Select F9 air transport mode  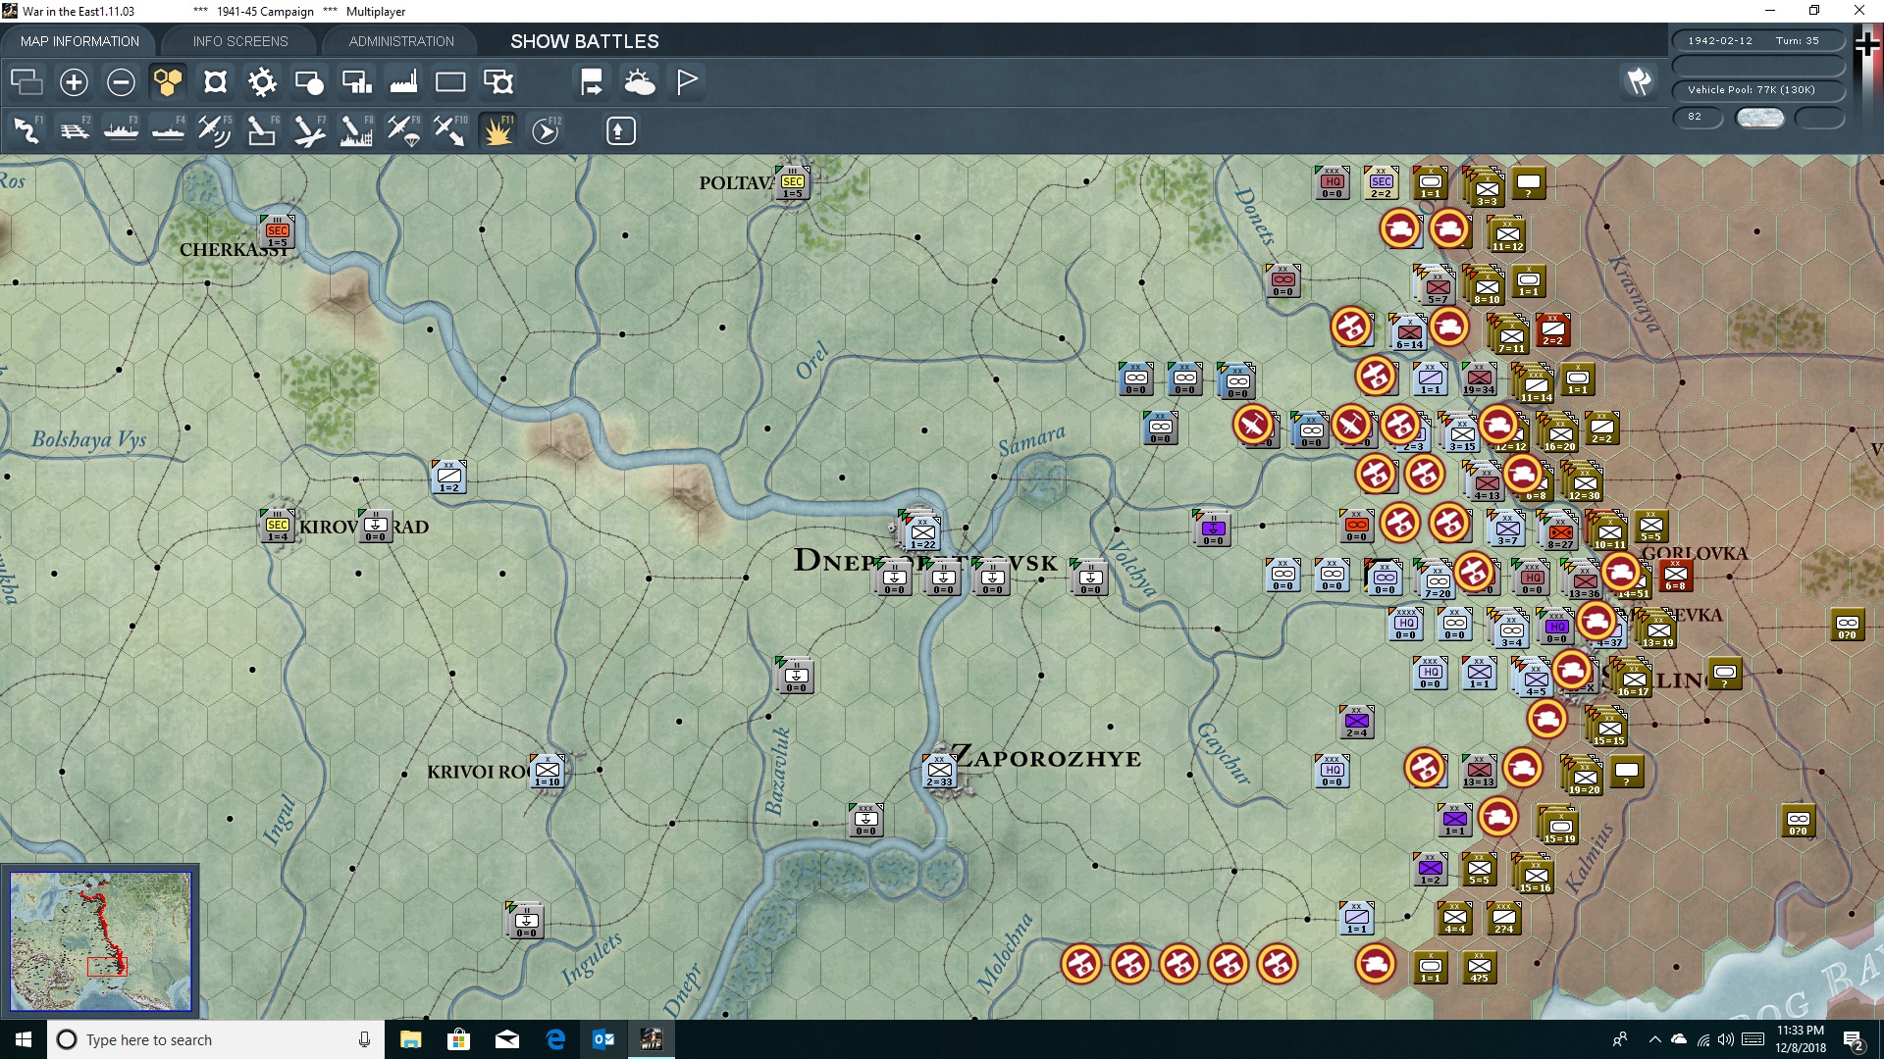pyautogui.click(x=403, y=130)
